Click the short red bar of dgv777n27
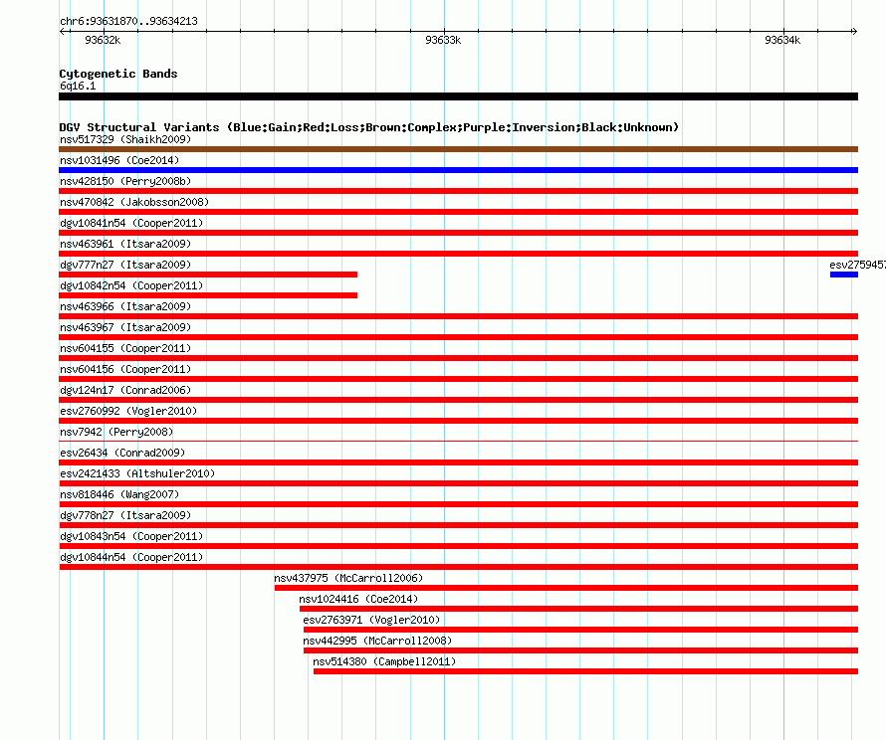The height and width of the screenshot is (740, 886). (208, 275)
